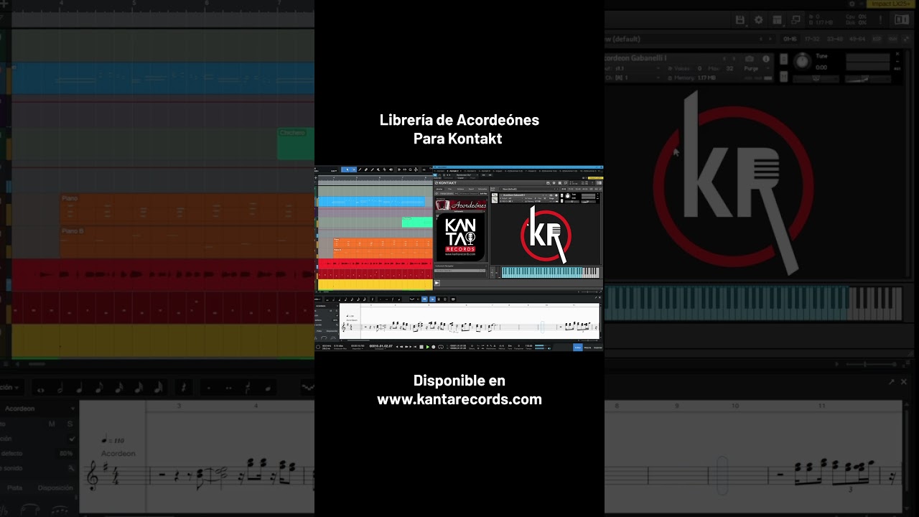Select the quarter note value

click(80, 388)
